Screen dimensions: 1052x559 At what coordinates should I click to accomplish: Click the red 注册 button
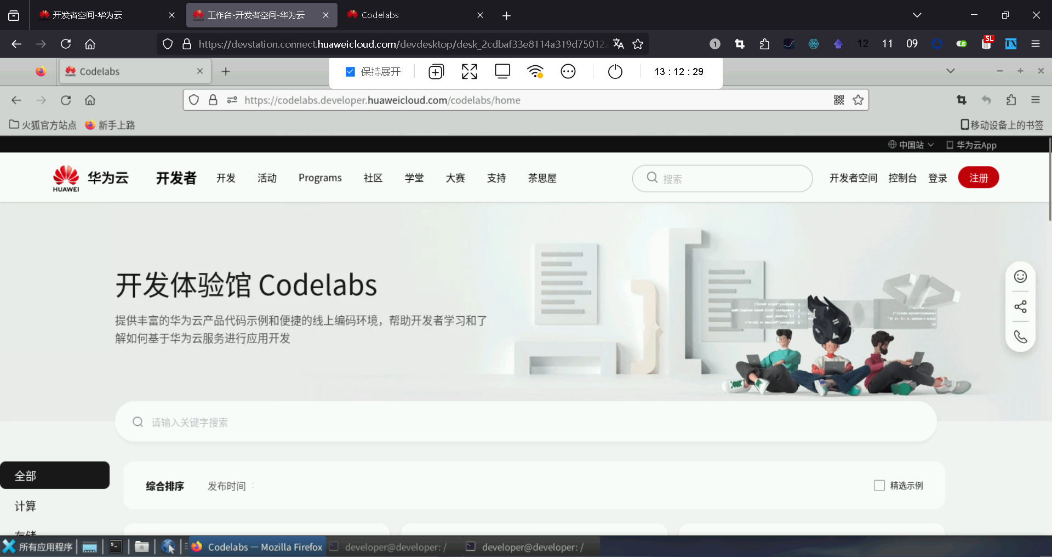979,178
